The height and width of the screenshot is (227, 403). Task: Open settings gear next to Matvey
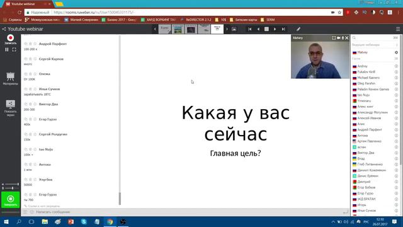coord(396,52)
